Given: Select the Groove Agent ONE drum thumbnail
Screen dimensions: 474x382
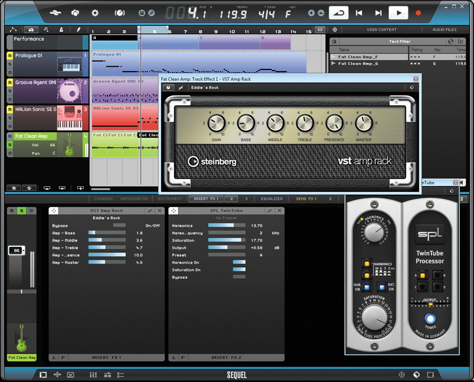Looking at the screenshot, I should [x=70, y=91].
